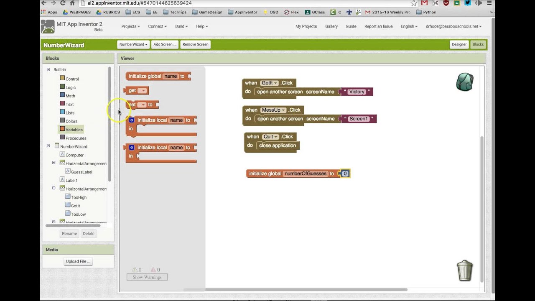The height and width of the screenshot is (301, 535).
Task: Open the Apps bookmark shortcut
Action: click(49, 12)
